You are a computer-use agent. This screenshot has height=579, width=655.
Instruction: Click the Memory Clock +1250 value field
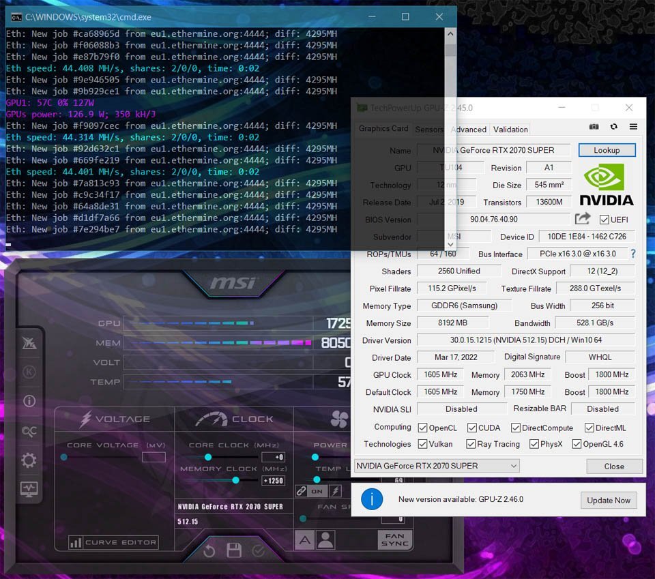[x=273, y=481]
